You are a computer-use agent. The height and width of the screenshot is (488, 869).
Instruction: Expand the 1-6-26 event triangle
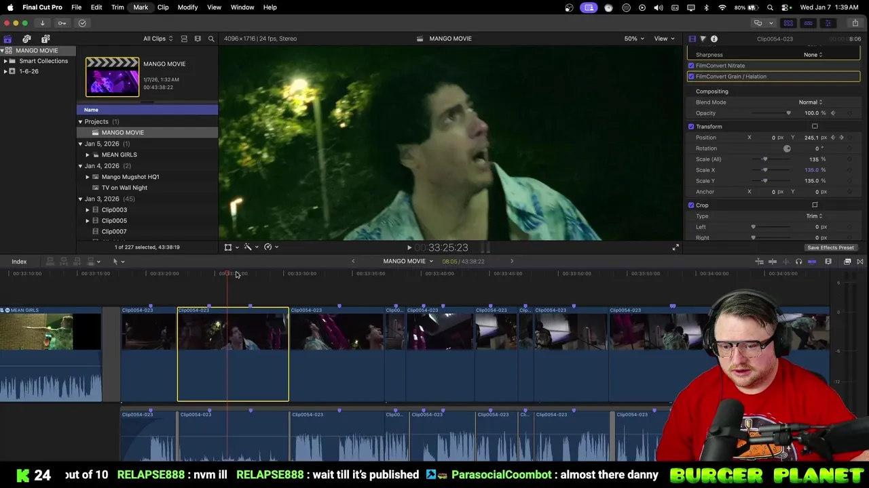tap(5, 71)
